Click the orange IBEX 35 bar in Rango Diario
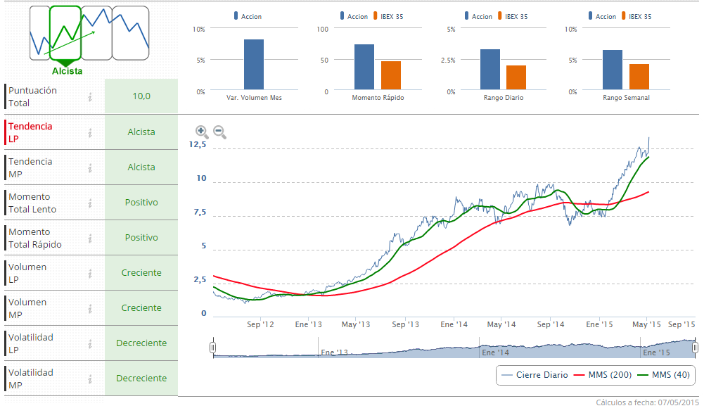Screen dimensions: 704x413 pyautogui.click(x=516, y=78)
